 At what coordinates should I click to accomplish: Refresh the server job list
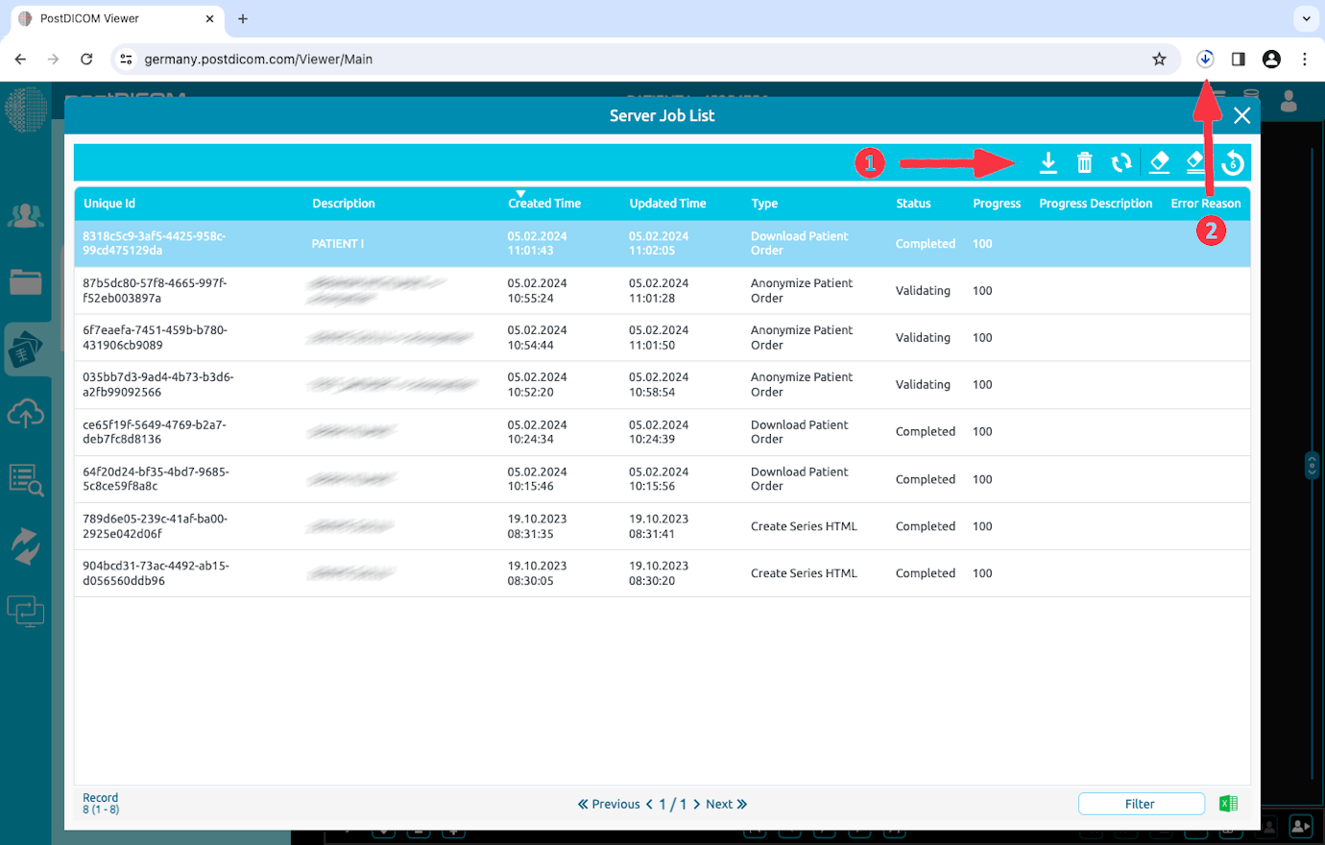[x=1120, y=163]
